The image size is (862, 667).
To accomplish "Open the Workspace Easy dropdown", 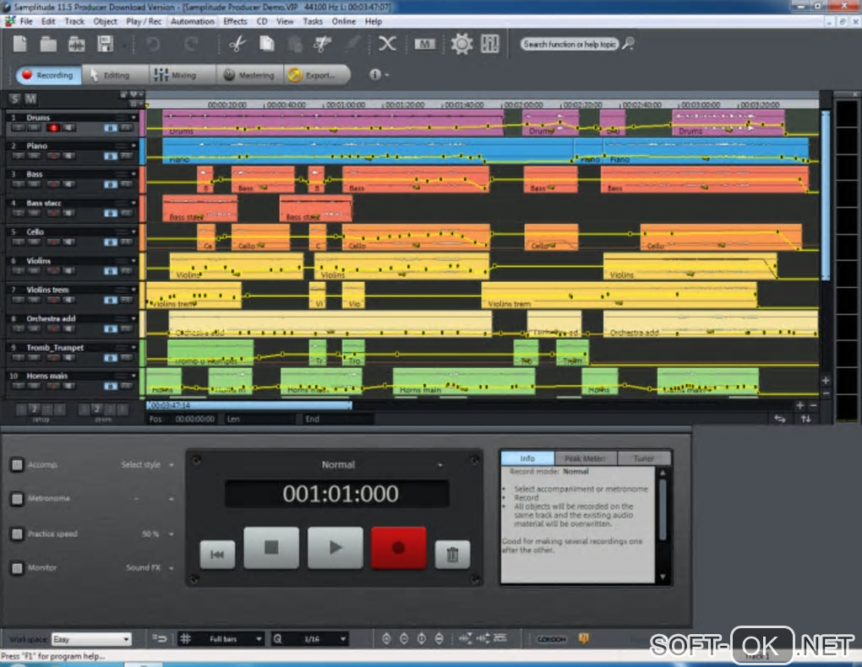I will click(91, 639).
